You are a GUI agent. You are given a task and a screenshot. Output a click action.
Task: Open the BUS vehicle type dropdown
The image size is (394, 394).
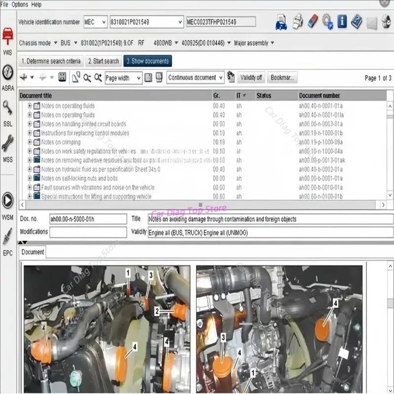[75, 43]
